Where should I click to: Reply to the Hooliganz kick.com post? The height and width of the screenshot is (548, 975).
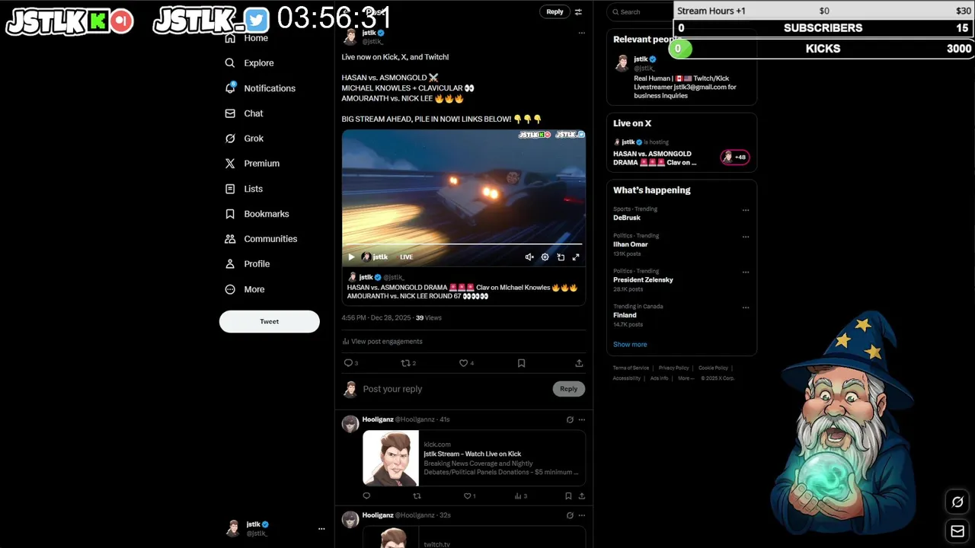366,496
